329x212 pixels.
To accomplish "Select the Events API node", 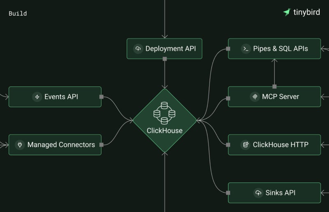I will point(55,97).
